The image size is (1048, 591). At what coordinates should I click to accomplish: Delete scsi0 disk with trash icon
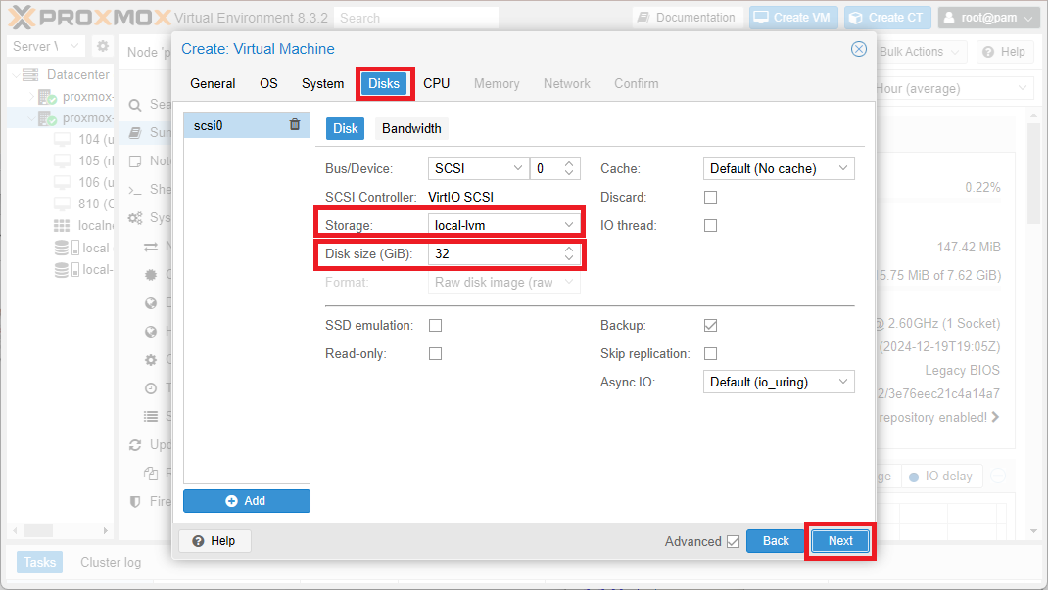pos(295,125)
